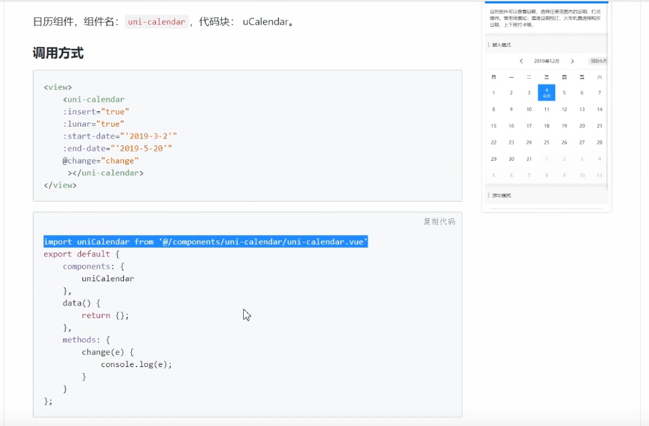The height and width of the screenshot is (426, 649).
Task: Pick date 20 in the calendar
Action: pos(582,126)
